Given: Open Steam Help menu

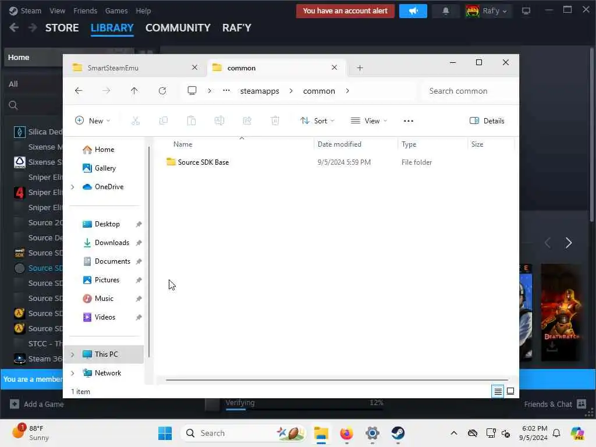Looking at the screenshot, I should pyautogui.click(x=143, y=11).
